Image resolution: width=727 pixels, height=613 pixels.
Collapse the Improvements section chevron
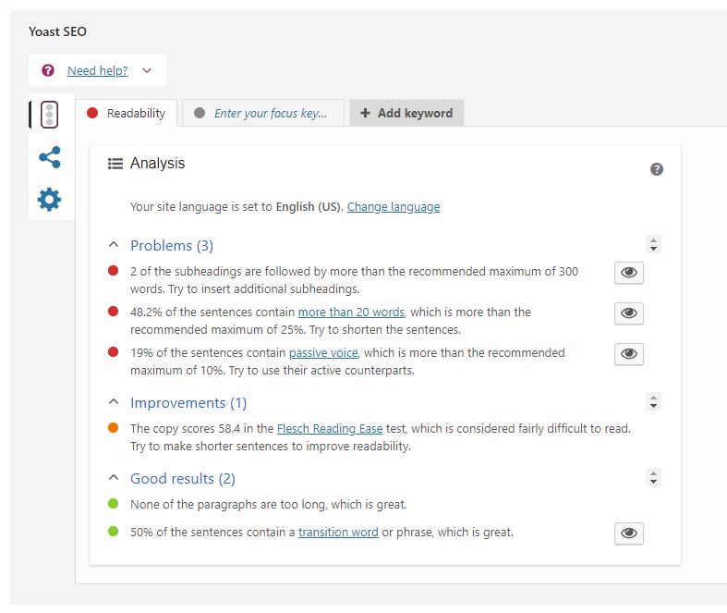[114, 402]
